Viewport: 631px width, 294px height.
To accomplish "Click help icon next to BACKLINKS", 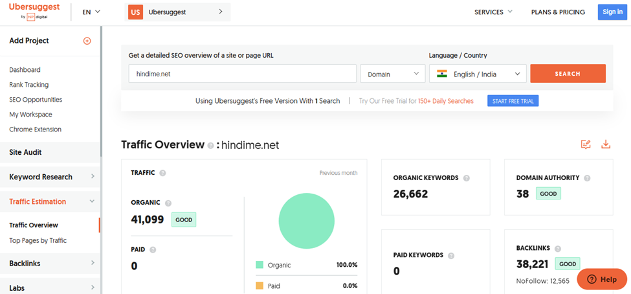I will point(558,249).
